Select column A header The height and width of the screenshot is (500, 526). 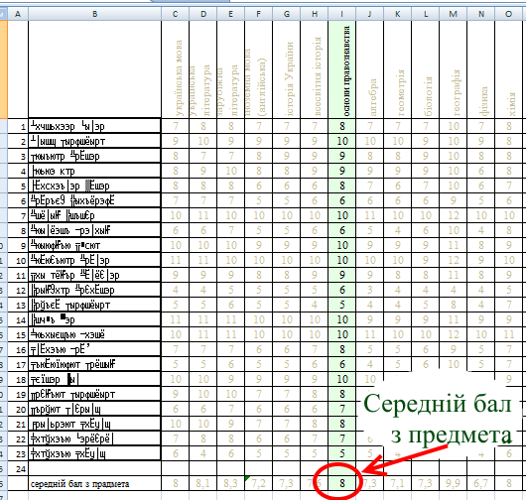18,14
